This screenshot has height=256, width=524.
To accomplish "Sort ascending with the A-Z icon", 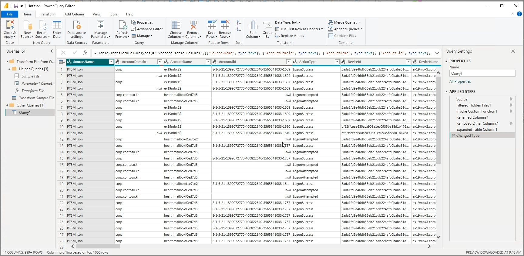I will (239, 22).
